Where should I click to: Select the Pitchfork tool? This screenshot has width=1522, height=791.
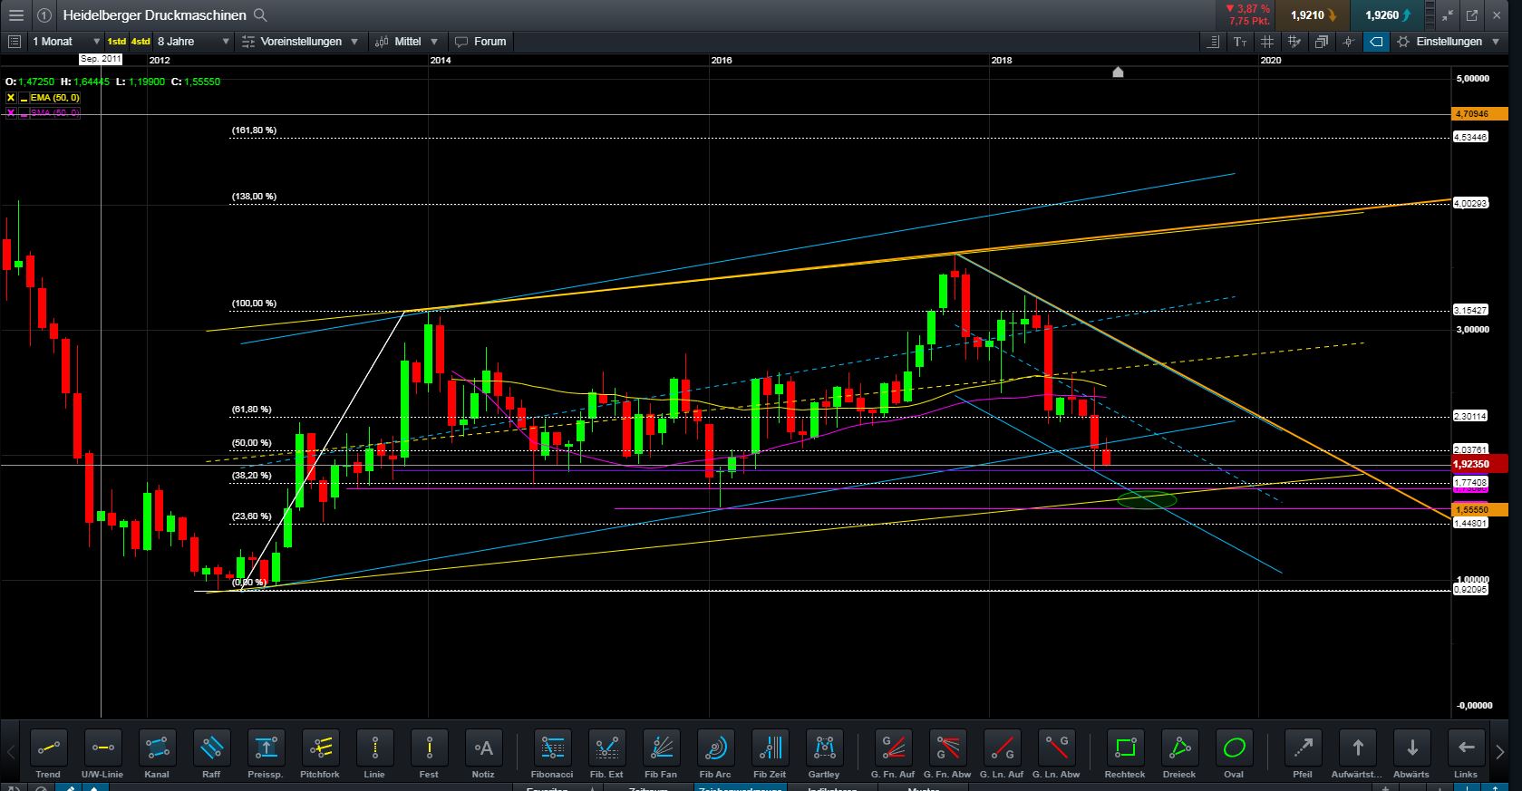pyautogui.click(x=320, y=748)
